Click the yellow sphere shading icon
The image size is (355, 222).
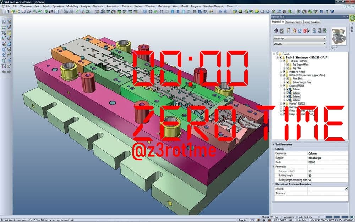(257, 11)
